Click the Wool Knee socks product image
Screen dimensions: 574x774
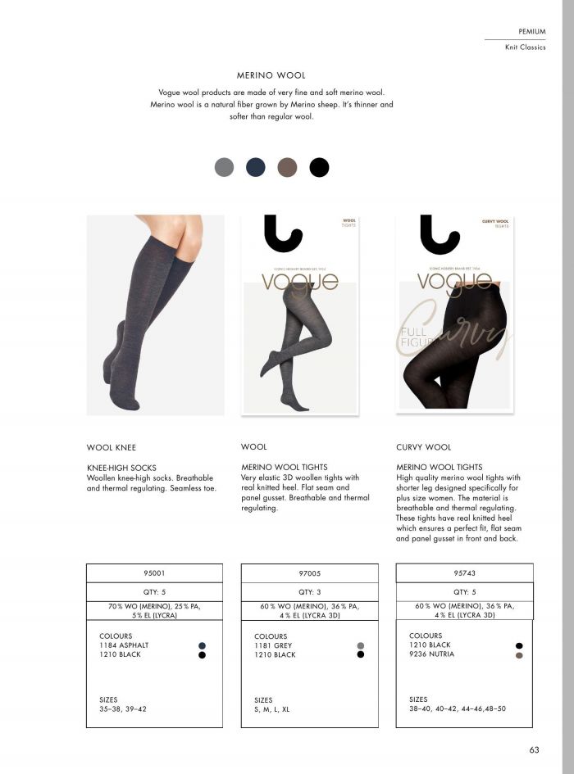pos(155,315)
